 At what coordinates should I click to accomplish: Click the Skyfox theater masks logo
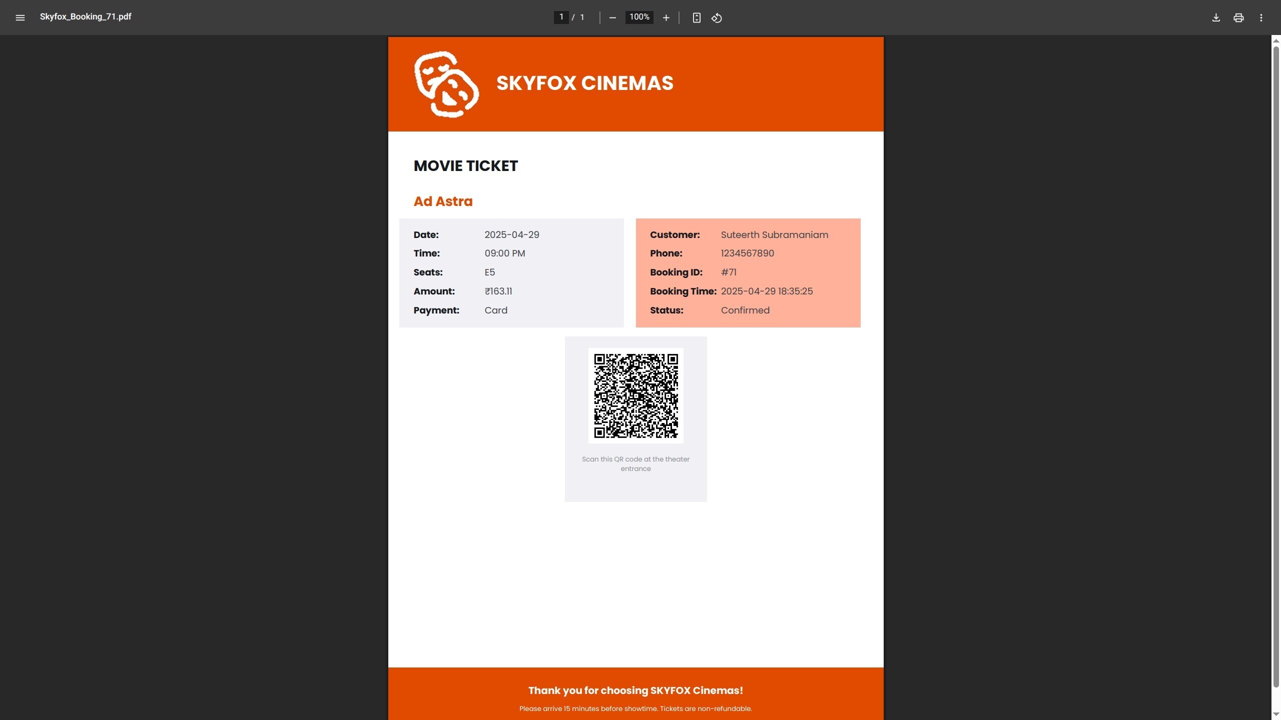tap(446, 84)
